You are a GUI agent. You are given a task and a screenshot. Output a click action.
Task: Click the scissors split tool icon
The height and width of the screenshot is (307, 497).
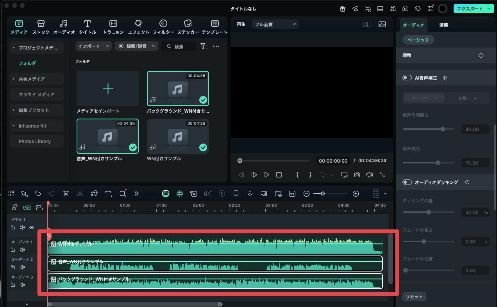tap(80, 193)
